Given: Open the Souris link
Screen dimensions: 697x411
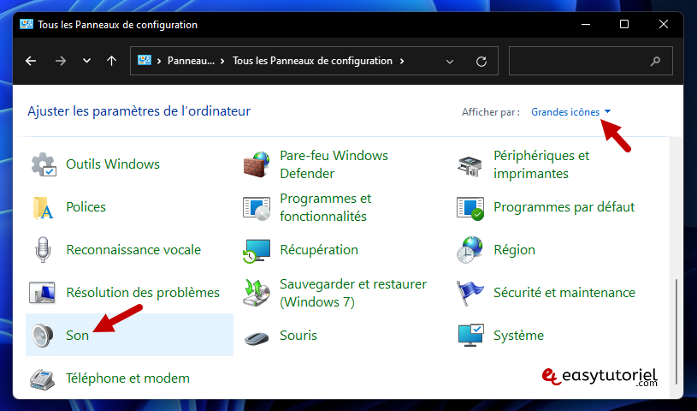Looking at the screenshot, I should tap(298, 336).
